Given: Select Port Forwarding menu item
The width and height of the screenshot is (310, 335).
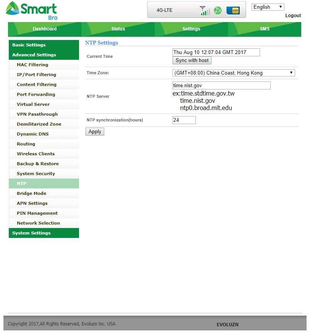Looking at the screenshot, I should tap(44, 94).
